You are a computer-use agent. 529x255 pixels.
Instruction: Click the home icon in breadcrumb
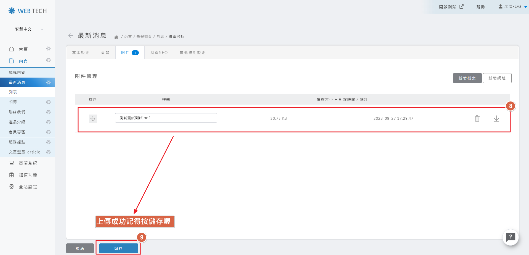pyautogui.click(x=116, y=37)
